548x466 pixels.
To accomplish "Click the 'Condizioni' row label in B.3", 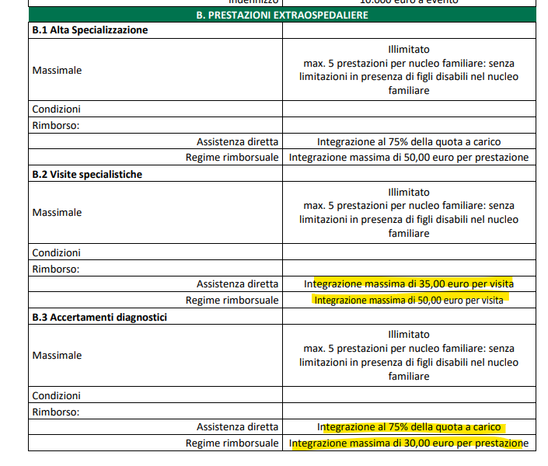I will pos(56,396).
